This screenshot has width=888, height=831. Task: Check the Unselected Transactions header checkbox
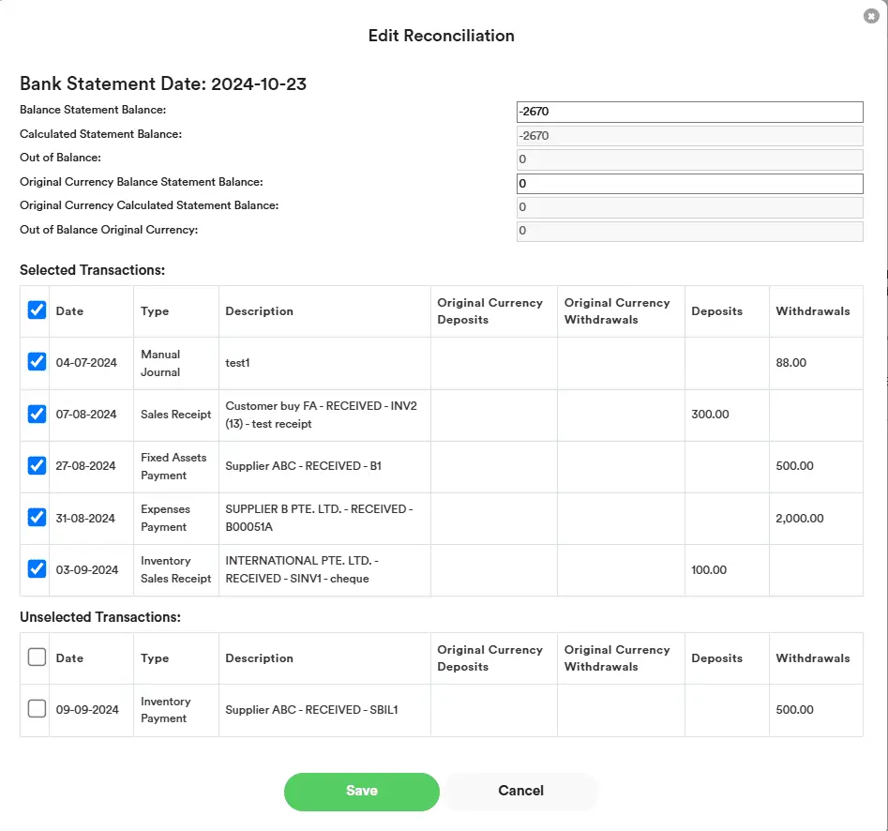pyautogui.click(x=35, y=657)
